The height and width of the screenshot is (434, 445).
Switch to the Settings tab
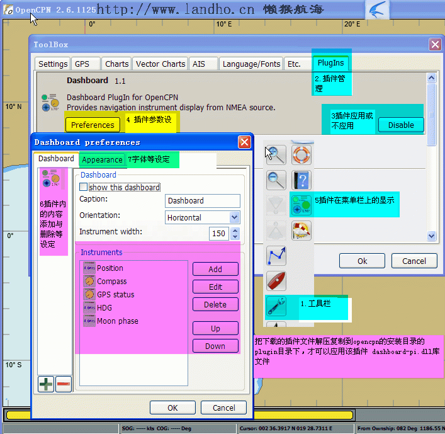click(52, 64)
